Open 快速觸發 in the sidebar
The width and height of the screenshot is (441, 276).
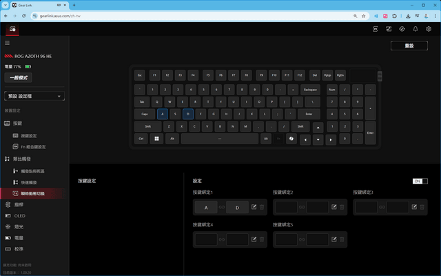pyautogui.click(x=29, y=182)
